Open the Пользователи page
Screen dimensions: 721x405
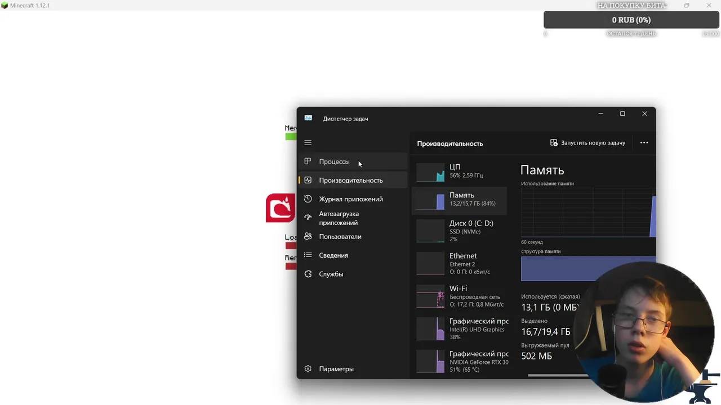tap(353, 236)
